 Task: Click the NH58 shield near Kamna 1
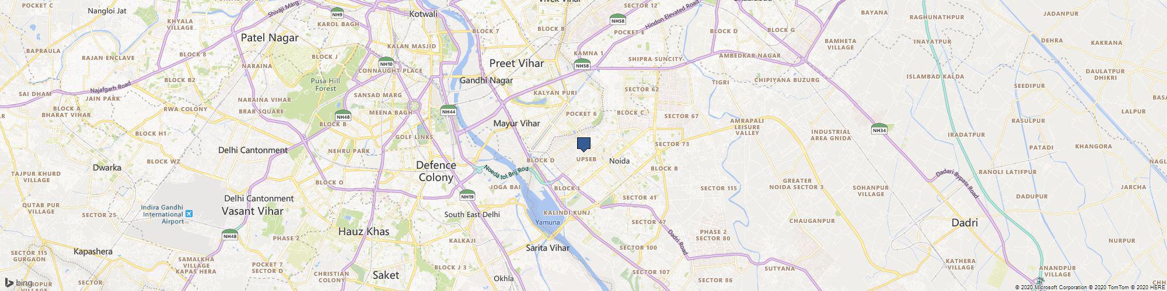[x=582, y=64]
